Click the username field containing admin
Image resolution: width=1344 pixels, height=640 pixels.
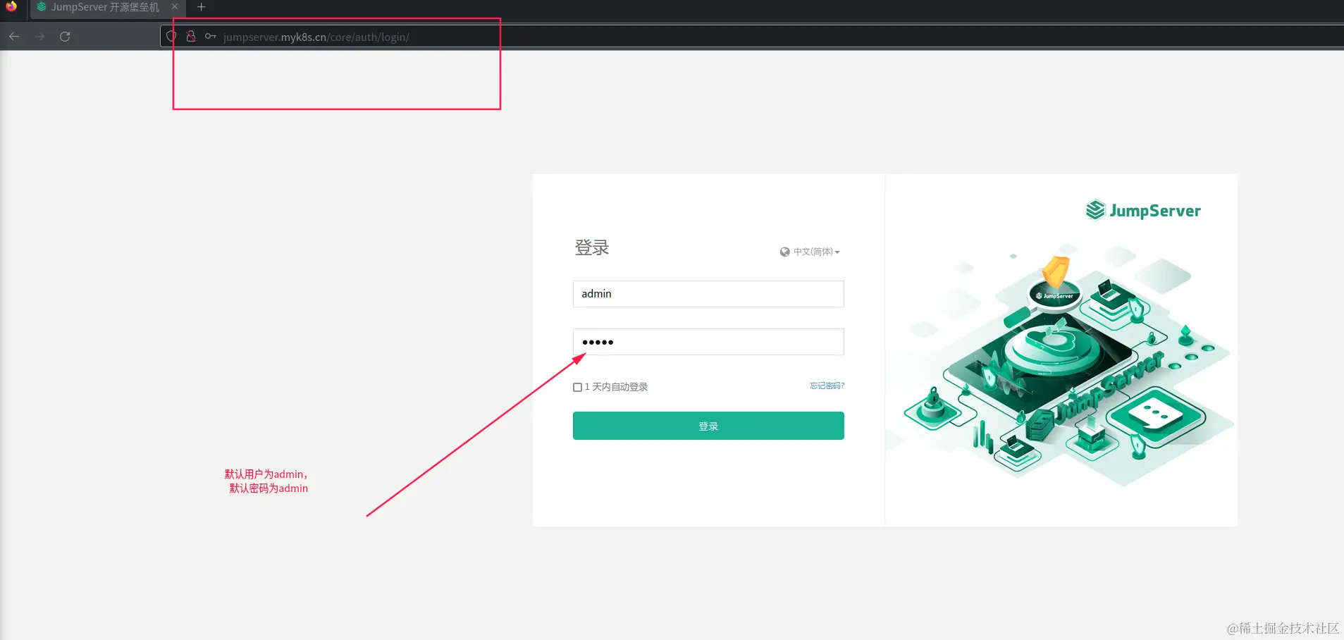point(708,294)
